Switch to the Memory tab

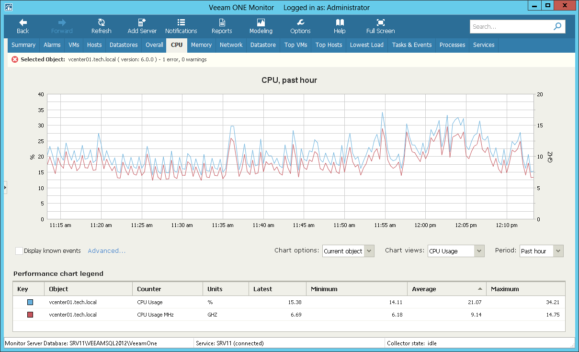[x=201, y=45]
